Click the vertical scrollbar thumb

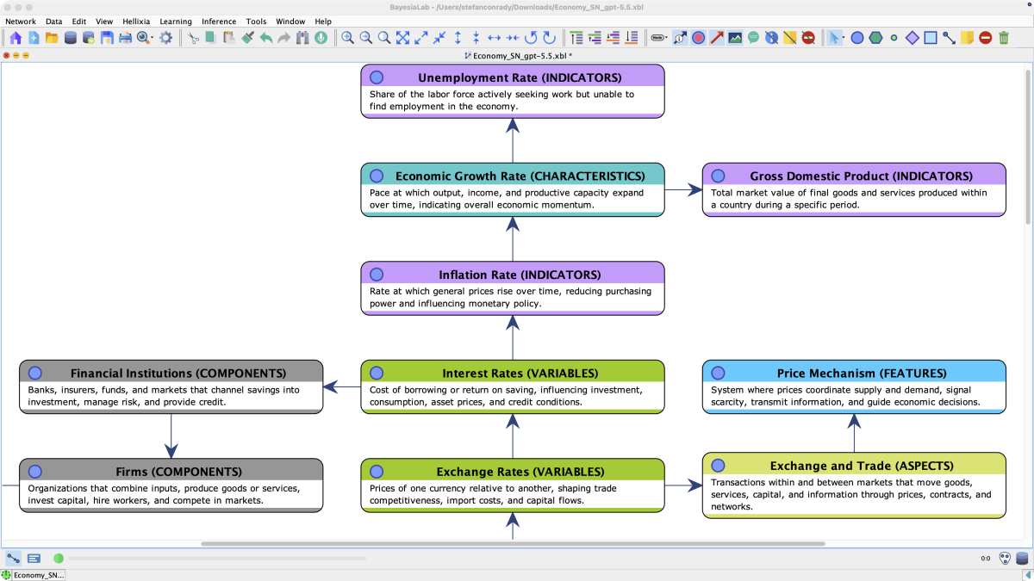point(1029,146)
